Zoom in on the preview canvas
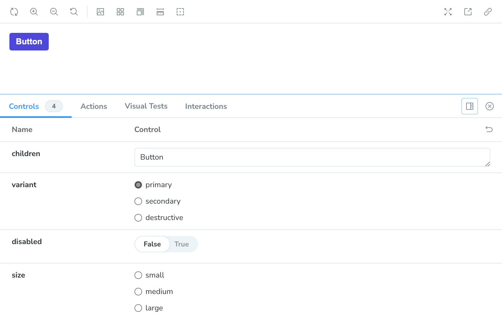The image size is (502, 328). coord(34,12)
